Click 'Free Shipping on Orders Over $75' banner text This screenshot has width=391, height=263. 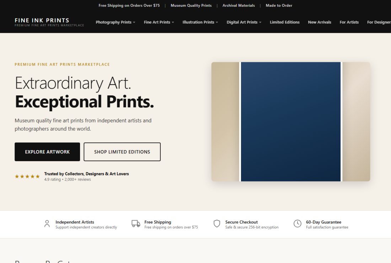pos(129,5)
